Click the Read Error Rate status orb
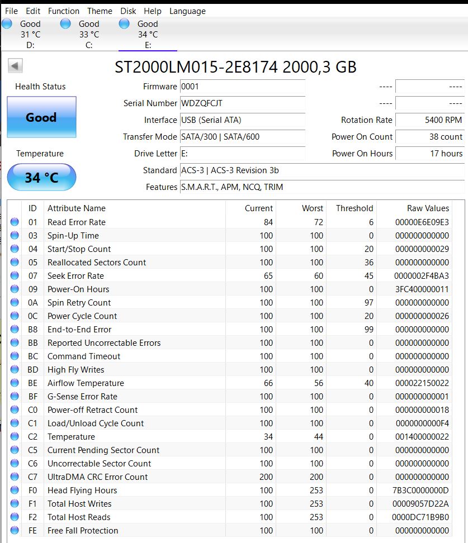This screenshot has height=543, width=468. (x=15, y=222)
